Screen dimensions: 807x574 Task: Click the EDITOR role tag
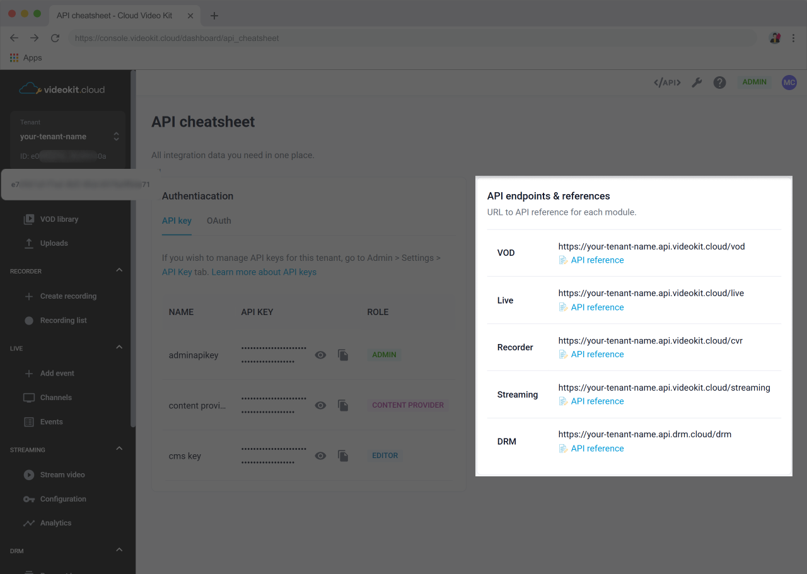pyautogui.click(x=385, y=456)
